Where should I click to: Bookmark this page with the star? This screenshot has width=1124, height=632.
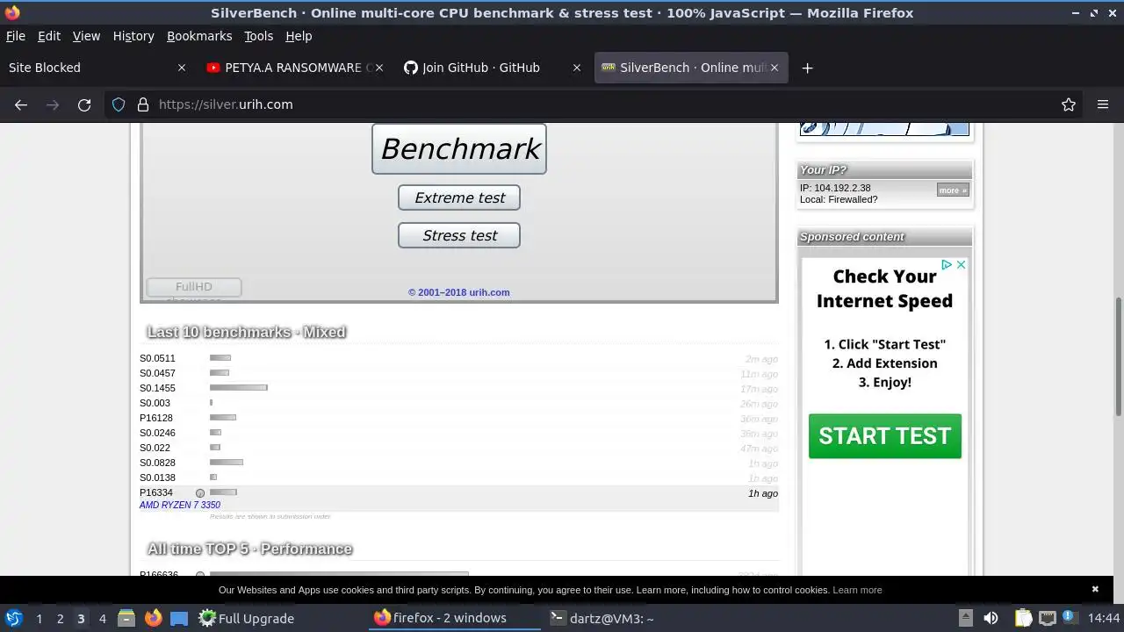pyautogui.click(x=1069, y=104)
